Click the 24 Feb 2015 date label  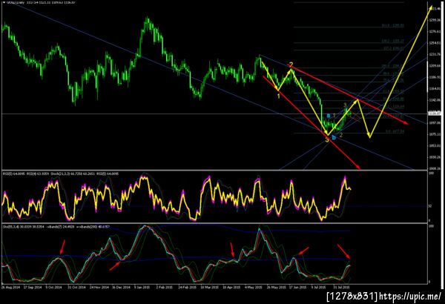[188, 287]
